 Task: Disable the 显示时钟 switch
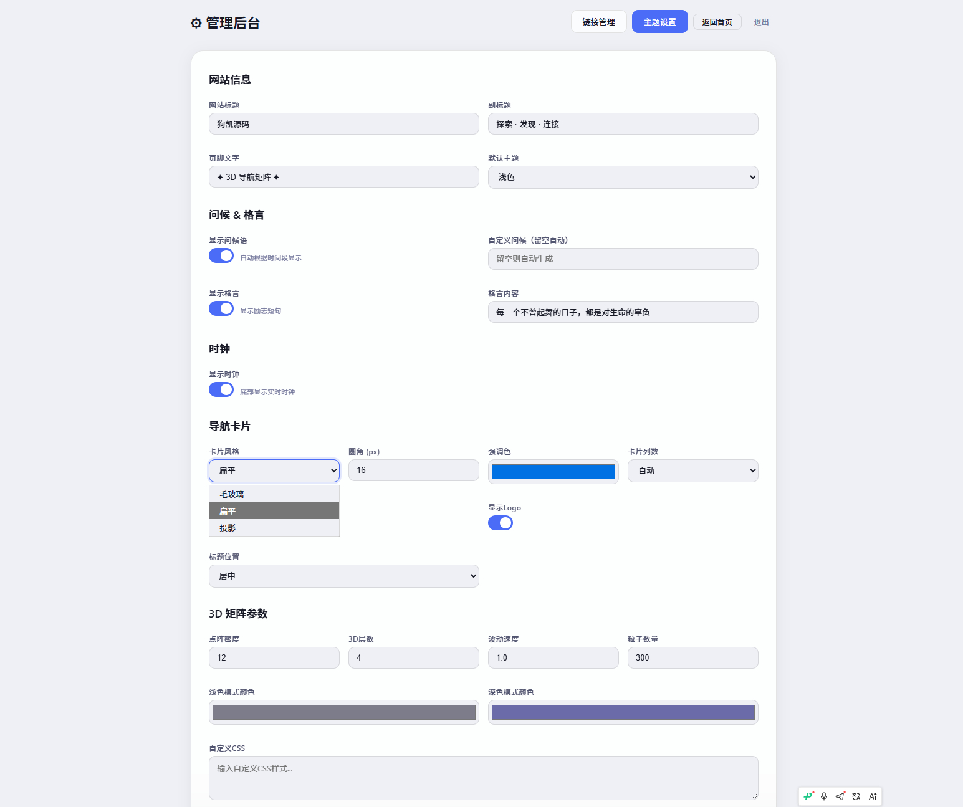[x=221, y=389]
